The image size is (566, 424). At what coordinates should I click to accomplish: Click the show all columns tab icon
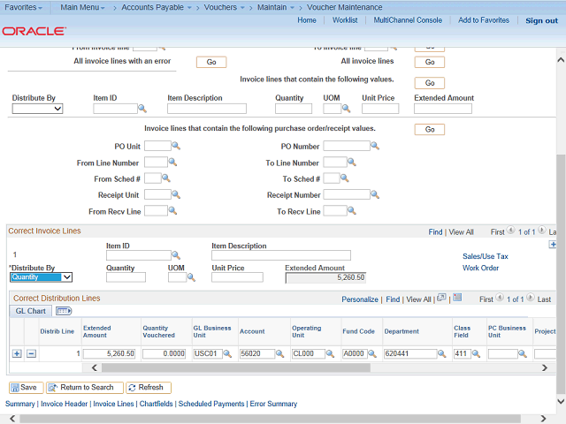pyautogui.click(x=64, y=311)
